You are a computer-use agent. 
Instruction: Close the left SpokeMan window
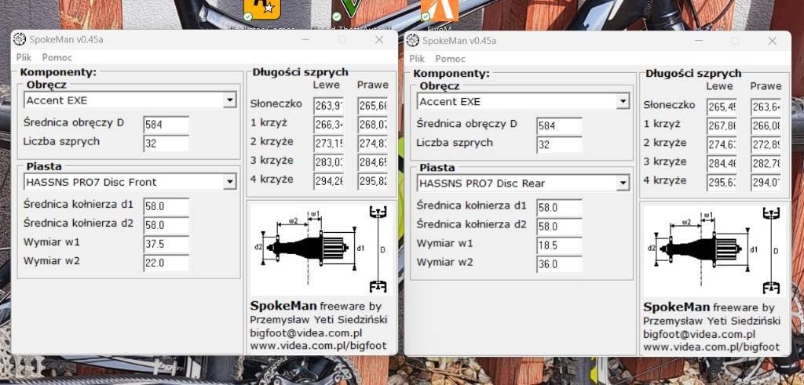click(379, 39)
